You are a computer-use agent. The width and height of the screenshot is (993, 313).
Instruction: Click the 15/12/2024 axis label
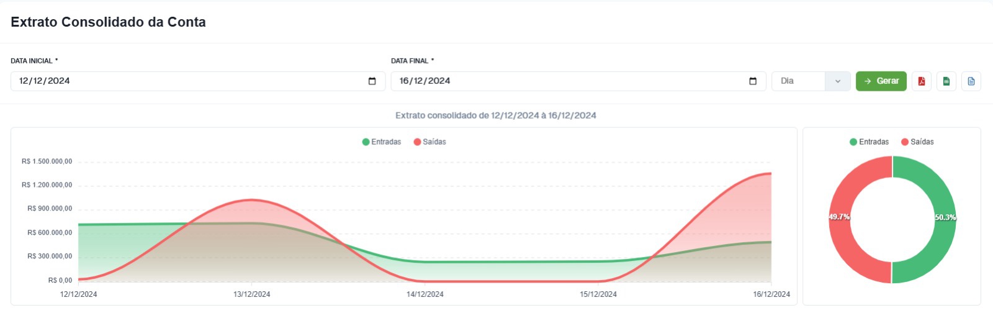pyautogui.click(x=598, y=294)
